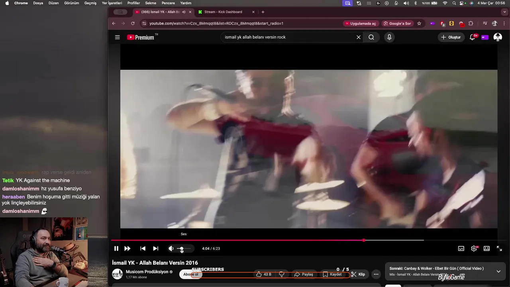Open the Klip scissors button
The width and height of the screenshot is (510, 287).
[358, 274]
